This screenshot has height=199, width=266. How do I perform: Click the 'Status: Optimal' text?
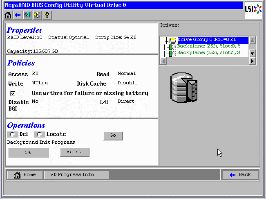point(69,37)
